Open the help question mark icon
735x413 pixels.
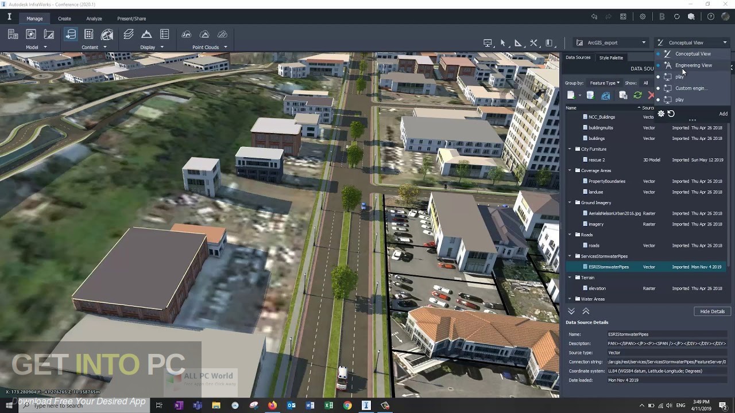click(x=711, y=17)
